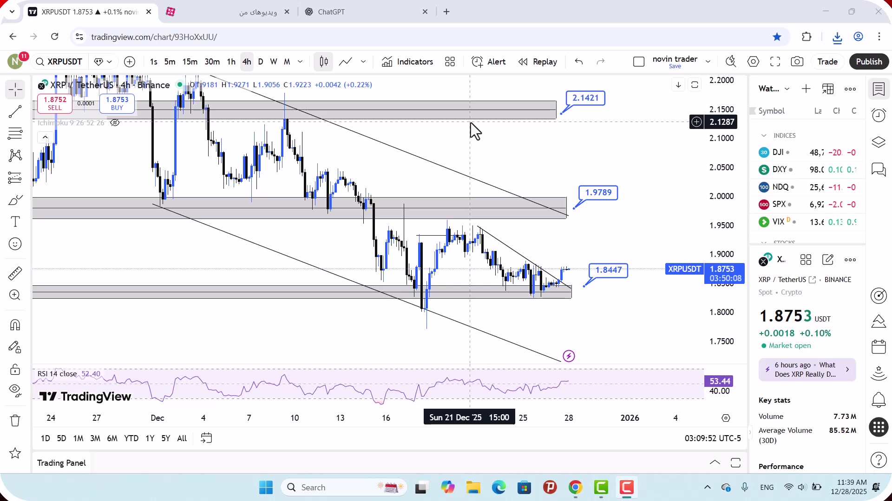Click the 1.8752 SELL button
This screenshot has height=501, width=892.
[x=55, y=103]
